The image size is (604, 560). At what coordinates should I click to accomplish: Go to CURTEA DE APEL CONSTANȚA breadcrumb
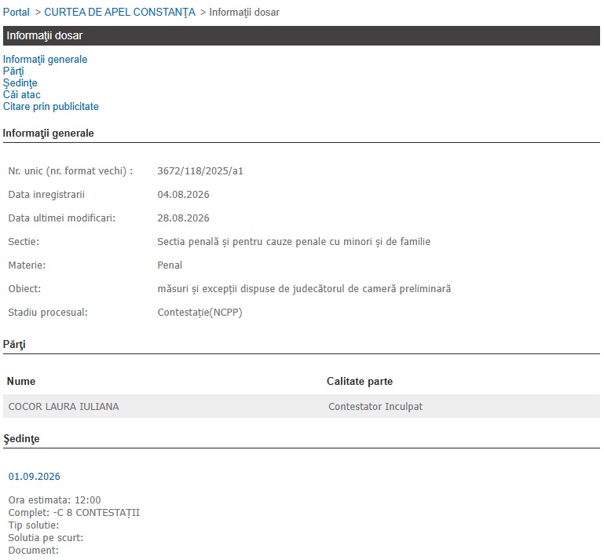coord(120,13)
